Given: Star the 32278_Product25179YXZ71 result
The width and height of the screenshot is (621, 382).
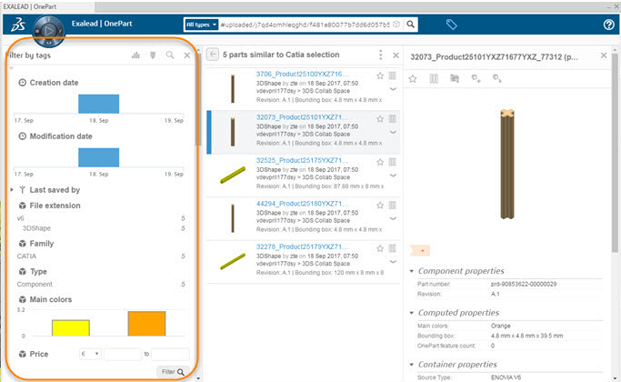Looking at the screenshot, I should [x=380, y=248].
